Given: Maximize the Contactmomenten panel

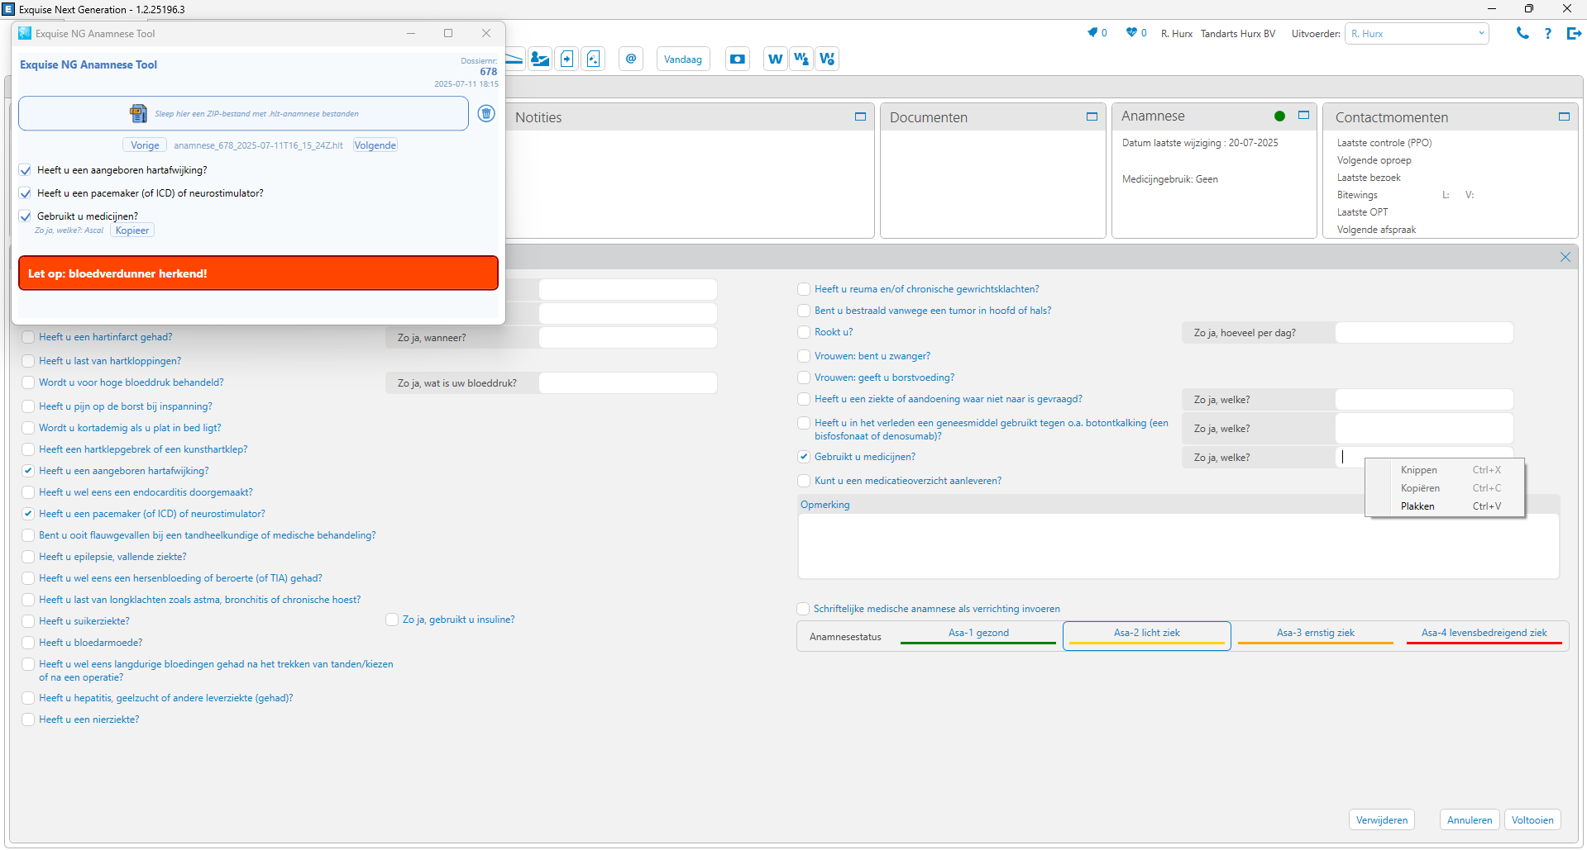Looking at the screenshot, I should [1564, 116].
